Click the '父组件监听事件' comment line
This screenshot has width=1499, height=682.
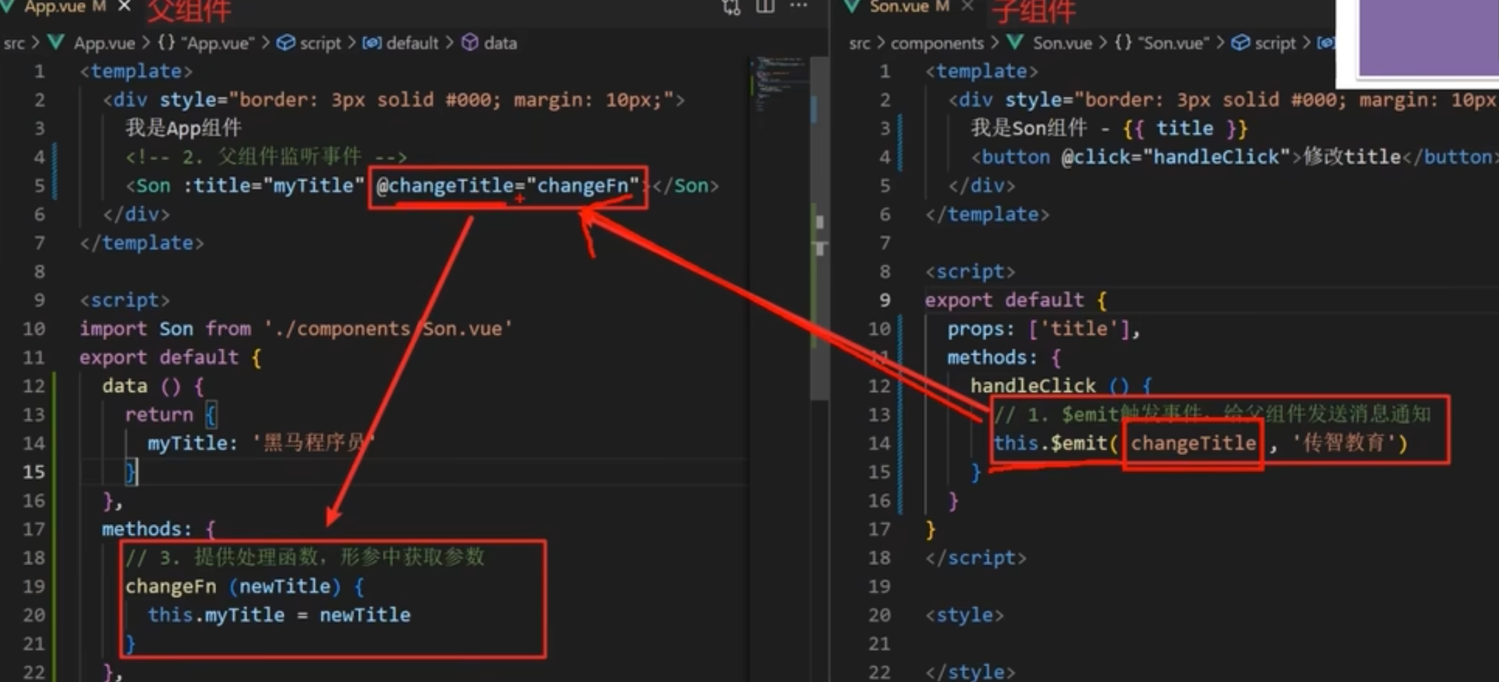[266, 157]
